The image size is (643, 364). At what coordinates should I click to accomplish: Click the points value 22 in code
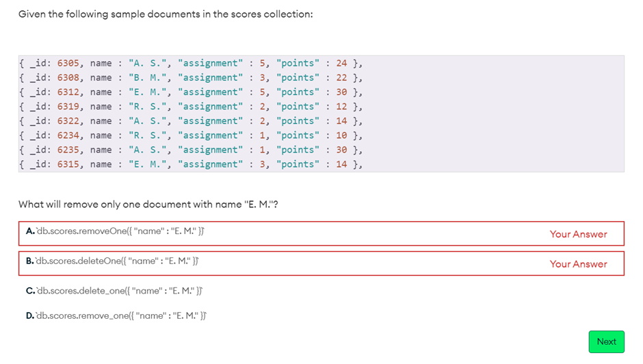[x=341, y=78]
